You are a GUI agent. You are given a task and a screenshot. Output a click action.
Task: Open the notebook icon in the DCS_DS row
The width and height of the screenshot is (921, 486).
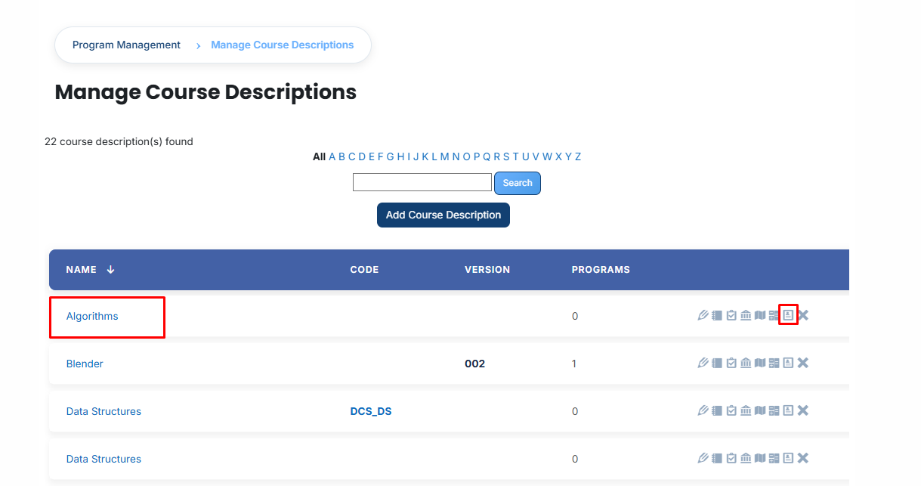click(x=717, y=410)
